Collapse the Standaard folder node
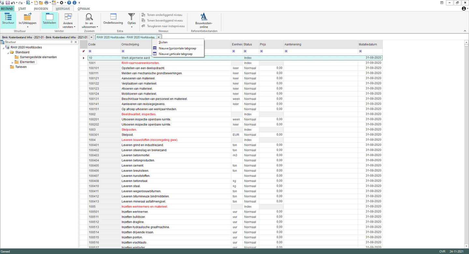The image size is (469, 254). click(x=8, y=52)
